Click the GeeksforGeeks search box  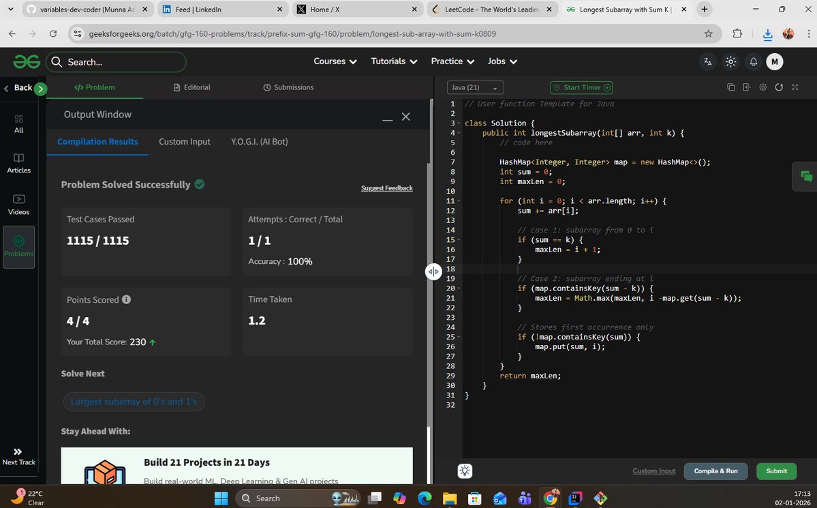[116, 62]
